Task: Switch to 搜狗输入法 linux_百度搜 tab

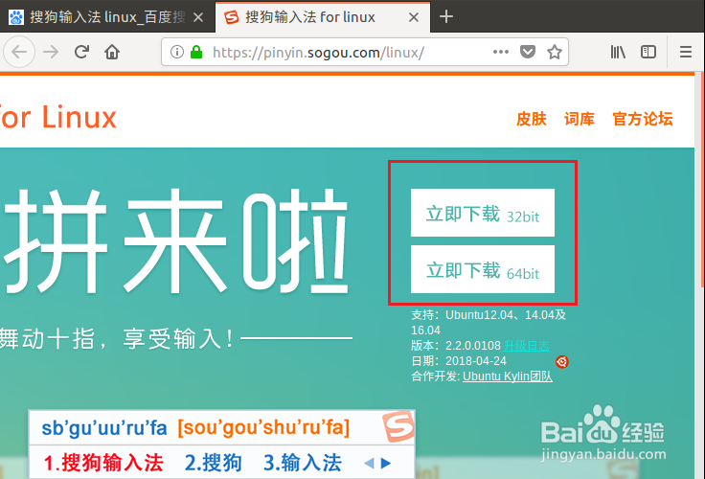Action: click(x=107, y=17)
